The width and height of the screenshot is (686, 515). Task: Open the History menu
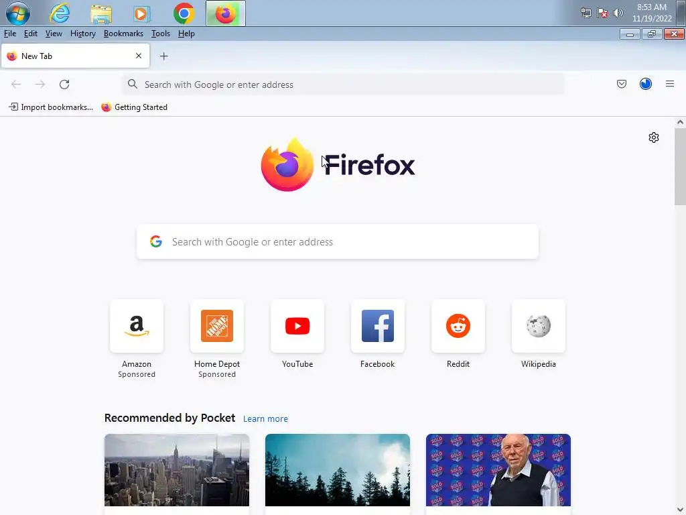tap(82, 34)
